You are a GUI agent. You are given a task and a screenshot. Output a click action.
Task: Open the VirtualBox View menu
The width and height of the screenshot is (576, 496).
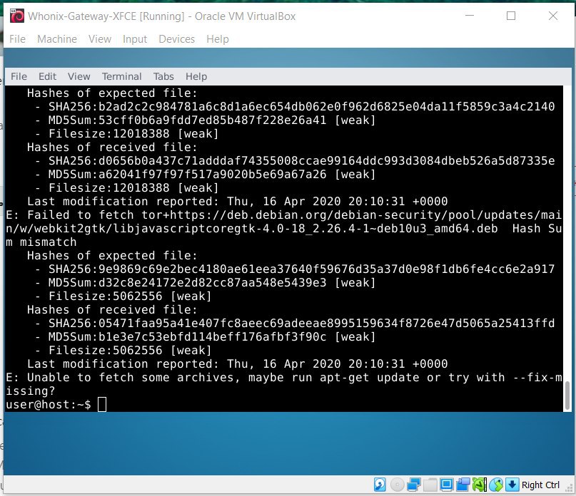pos(99,39)
